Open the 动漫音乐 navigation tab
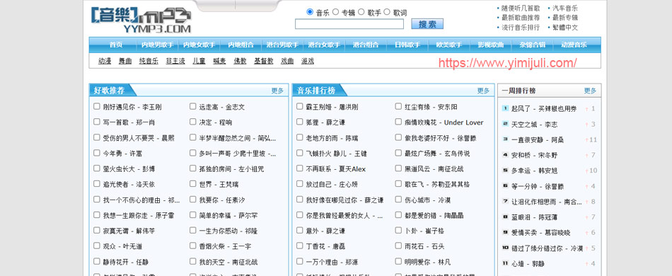This screenshot has width=672, height=276. [574, 45]
